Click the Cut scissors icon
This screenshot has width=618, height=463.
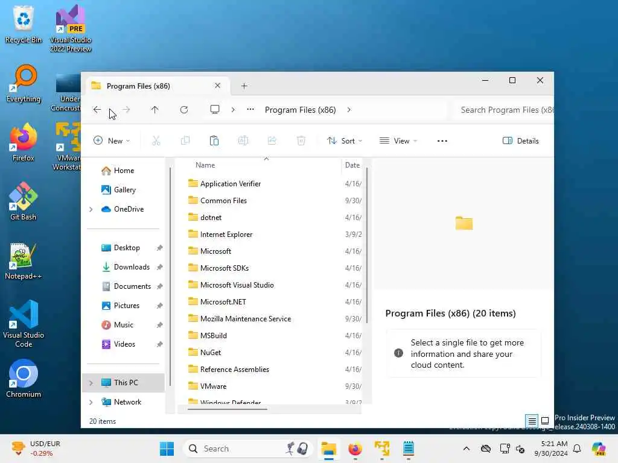[156, 140]
